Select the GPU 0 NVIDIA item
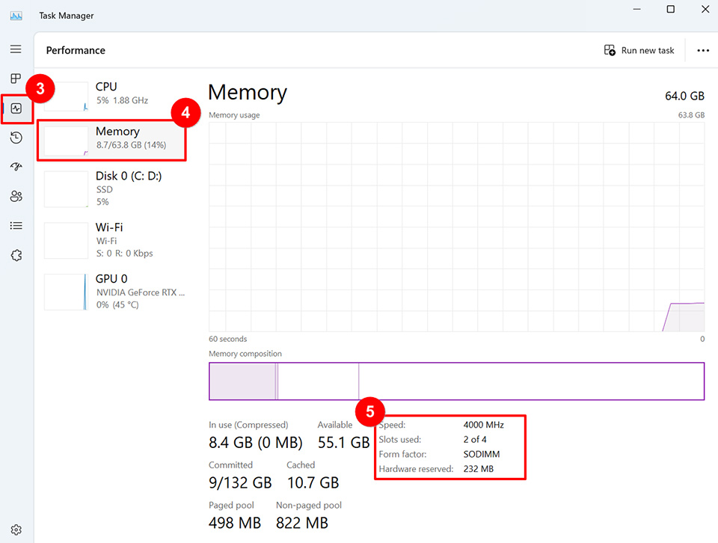This screenshot has width=718, height=543. [x=114, y=292]
